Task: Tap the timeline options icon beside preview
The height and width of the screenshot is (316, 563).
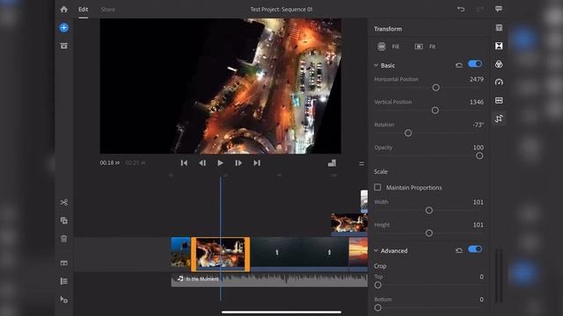Action: 362,164
